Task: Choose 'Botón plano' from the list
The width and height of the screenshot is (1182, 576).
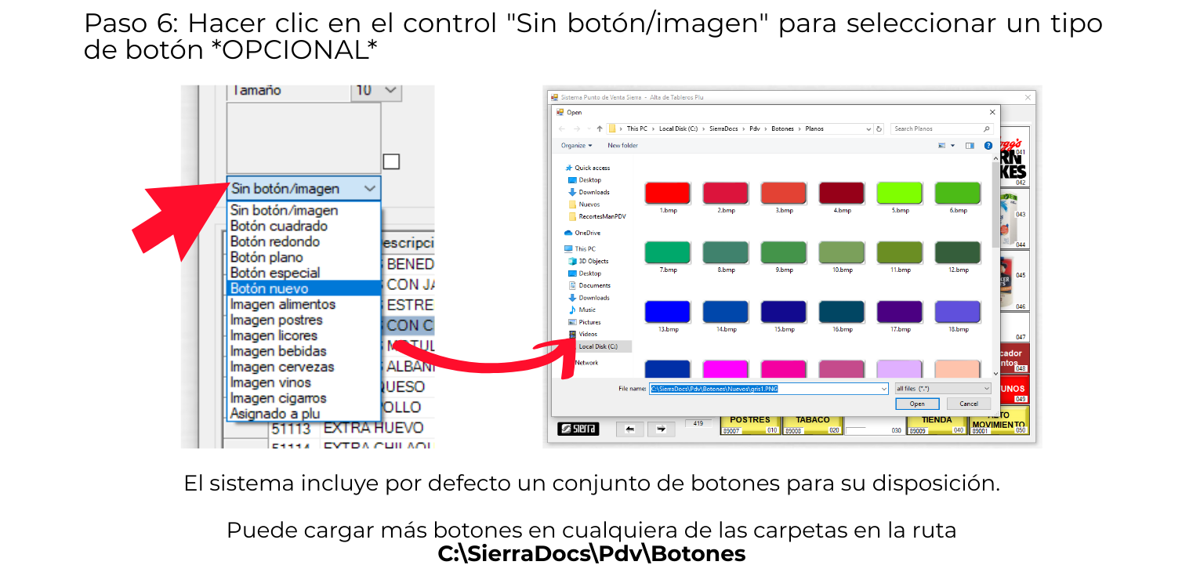Action: (266, 257)
